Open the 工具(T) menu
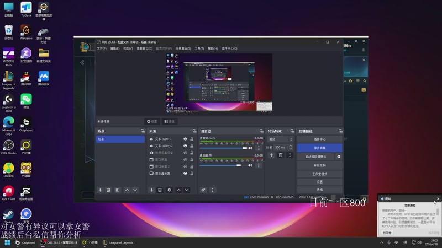Screen dimensions: 442x248 [199, 48]
